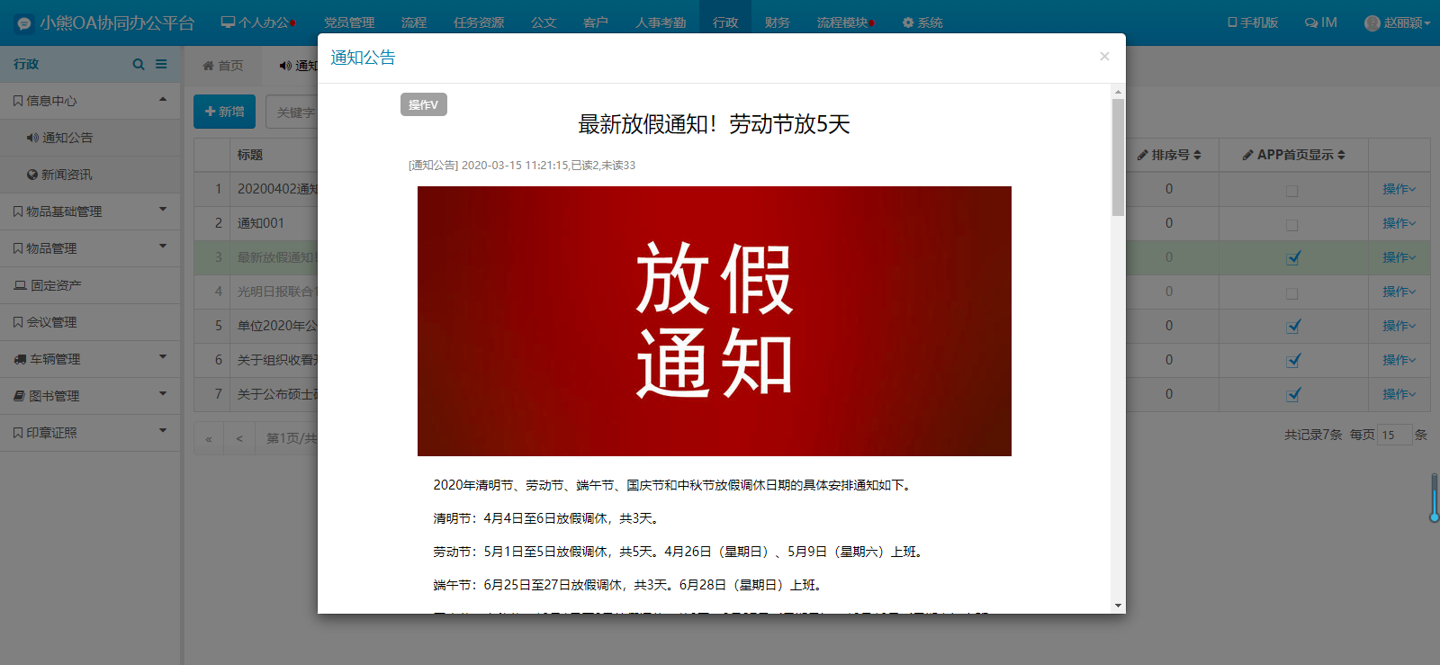Image resolution: width=1440 pixels, height=665 pixels.
Task: Open 操作 dropdown for row 3
Action: (x=1399, y=257)
